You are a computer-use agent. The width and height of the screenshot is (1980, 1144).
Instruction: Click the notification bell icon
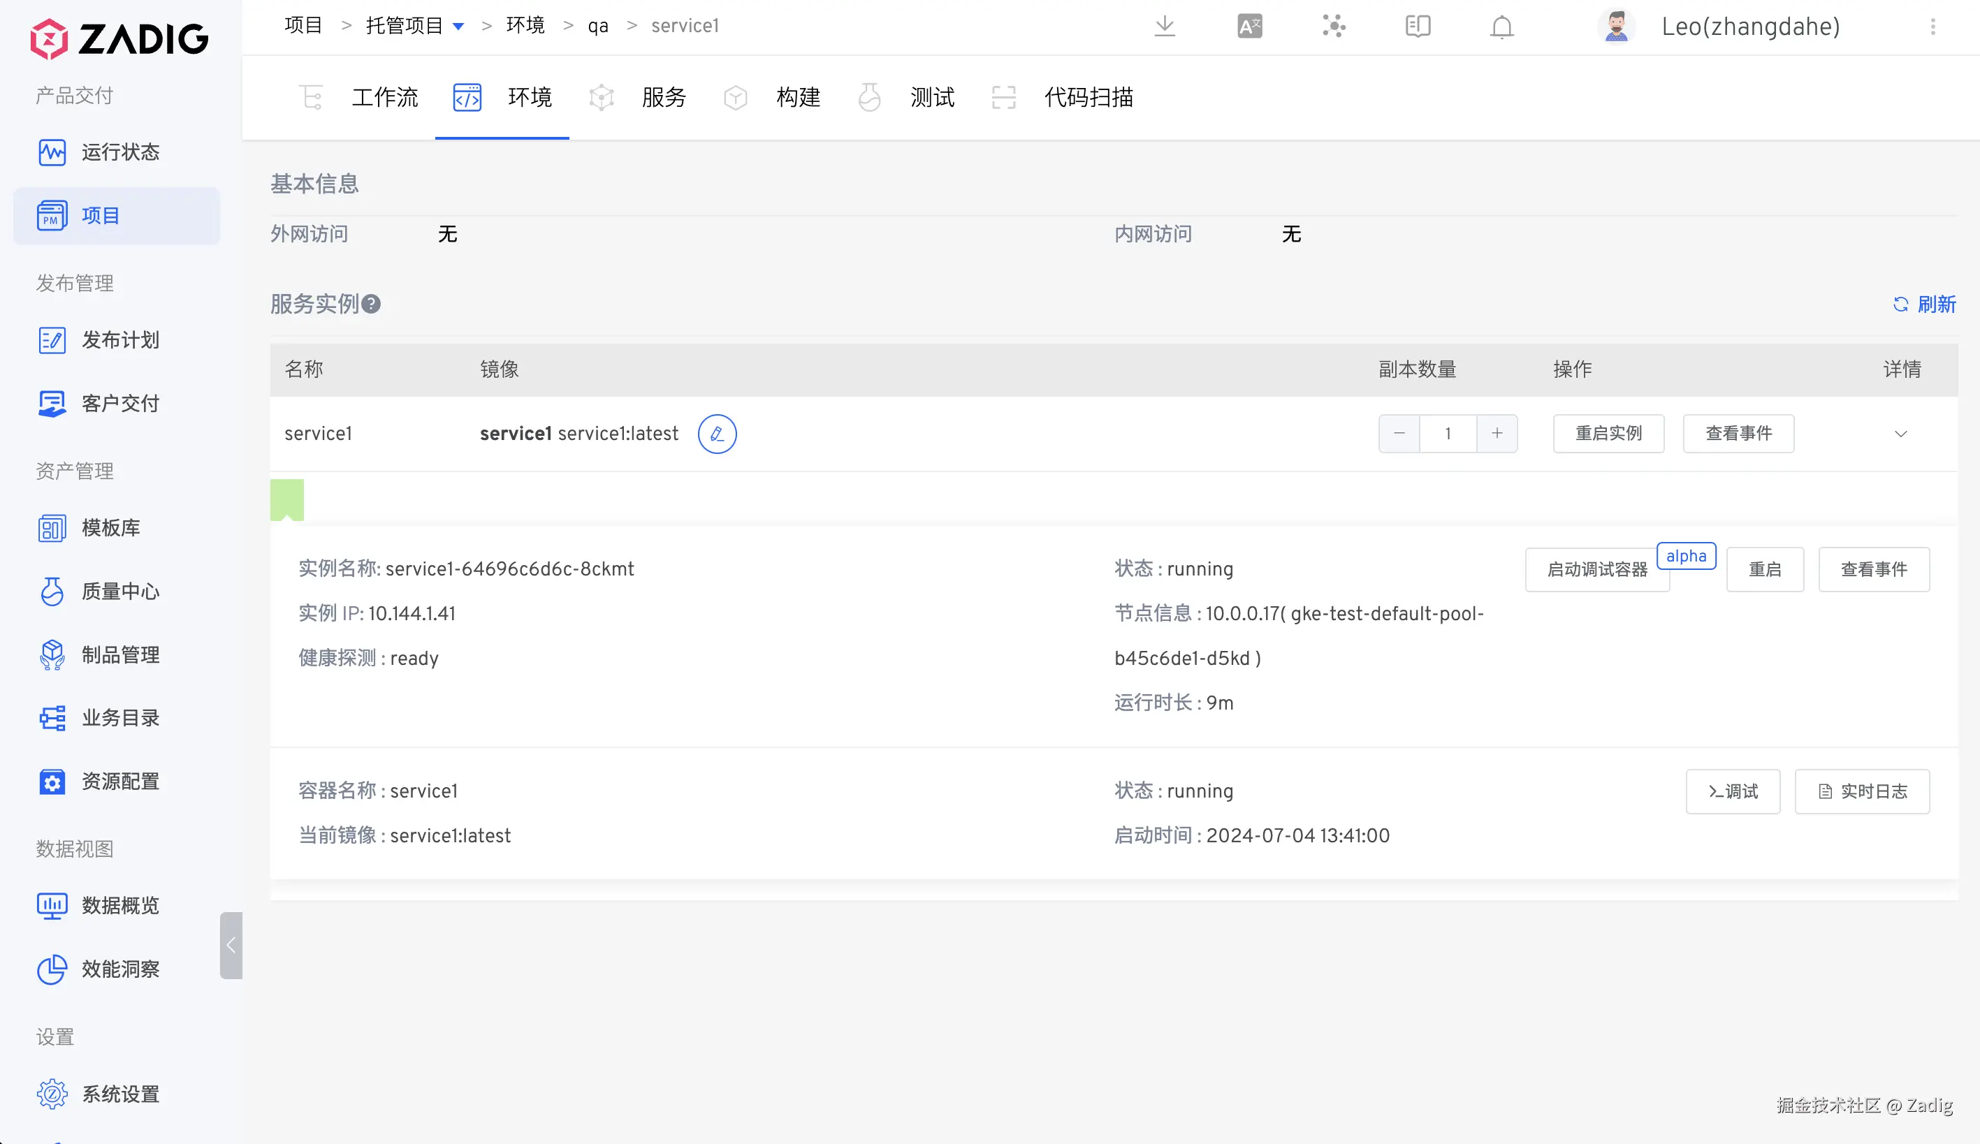pos(1501,27)
